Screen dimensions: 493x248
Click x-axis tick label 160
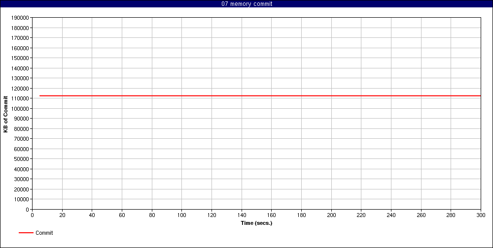click(271, 215)
